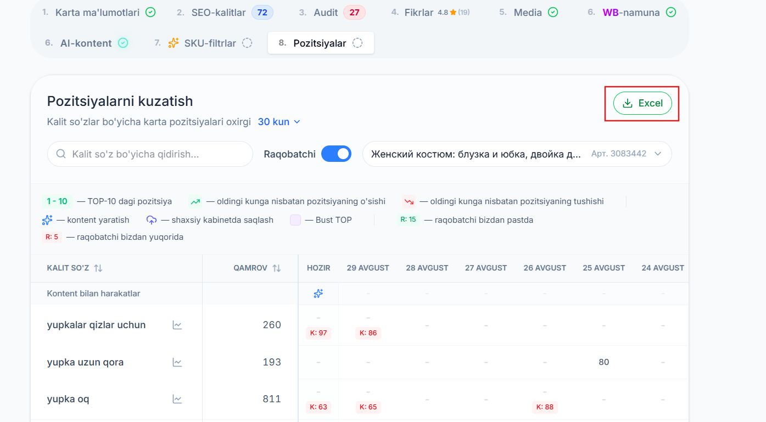Viewport: 766px width, 422px height.
Task: Click the '28 AVGUST' column header
Action: pyautogui.click(x=427, y=268)
